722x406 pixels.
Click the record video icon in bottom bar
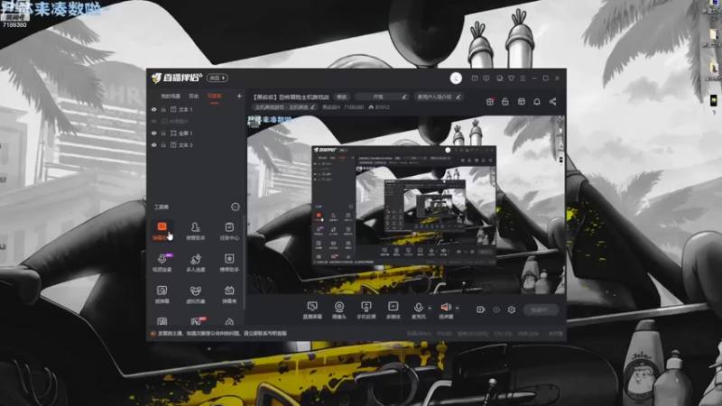480,309
